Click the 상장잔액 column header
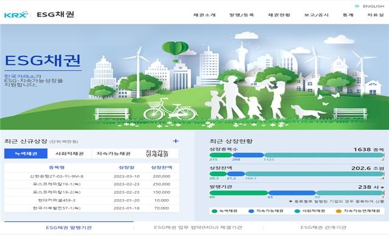Image resolution: width=389 pixels, height=241 pixels. point(161,168)
